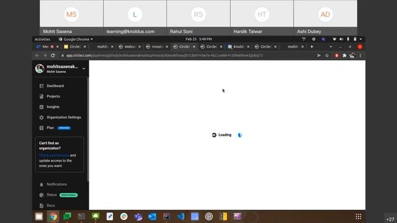The image size is (397, 223).
Task: Expand the mohitsaxenak organization switcher chevron
Action: click(84, 69)
